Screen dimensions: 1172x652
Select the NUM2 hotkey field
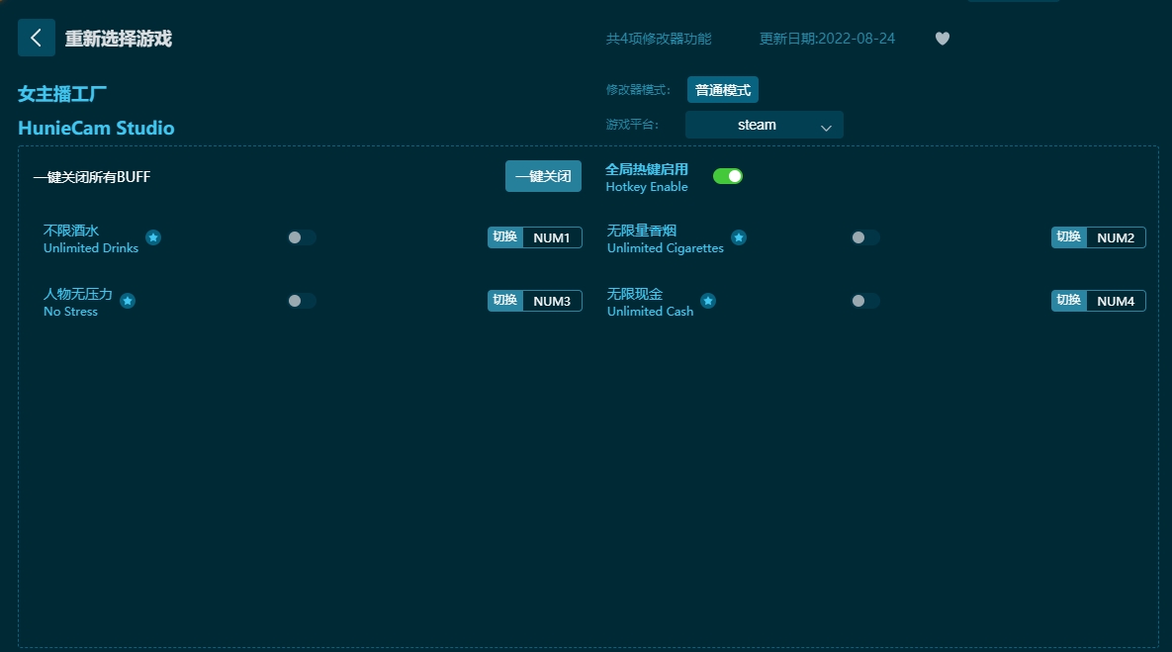pyautogui.click(x=1116, y=237)
